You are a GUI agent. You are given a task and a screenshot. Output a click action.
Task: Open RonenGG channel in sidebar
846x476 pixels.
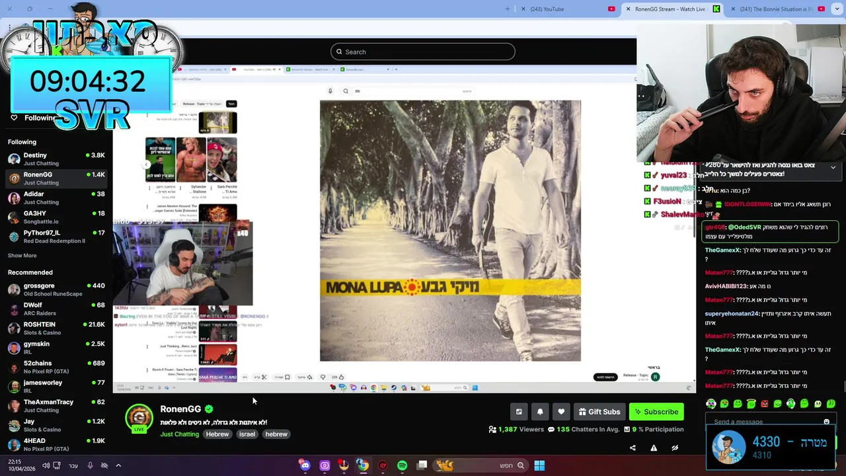pyautogui.click(x=56, y=178)
